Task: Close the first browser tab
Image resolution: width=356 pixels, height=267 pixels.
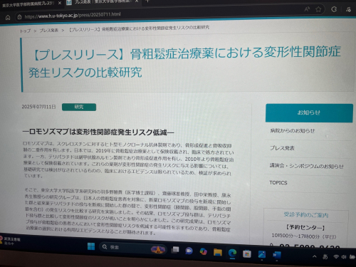Action: pyautogui.click(x=60, y=3)
